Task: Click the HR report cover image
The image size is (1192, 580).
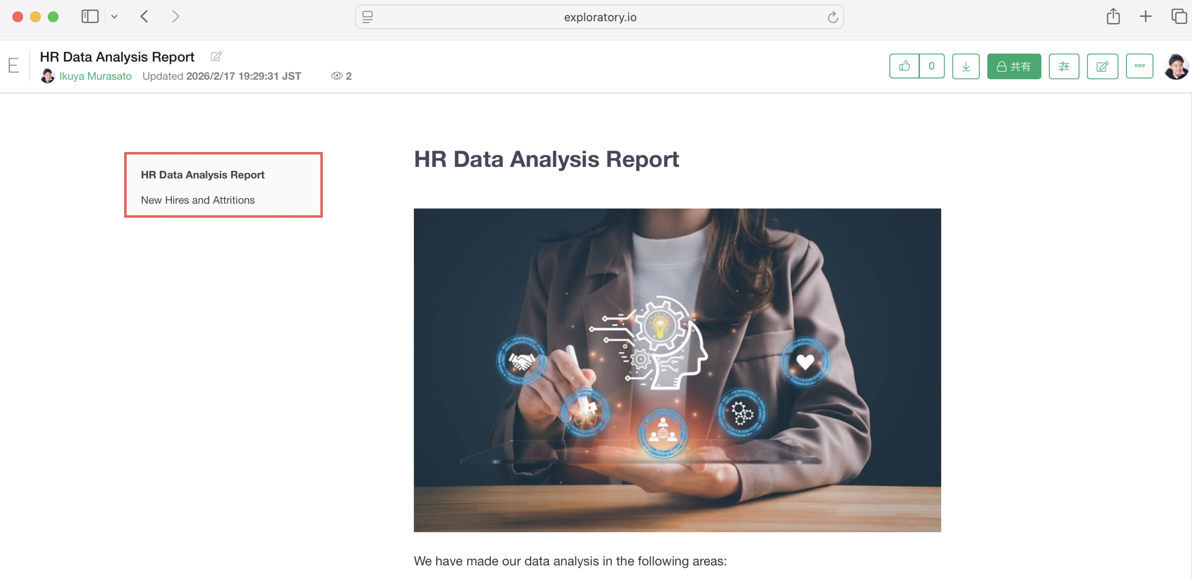Action: click(677, 370)
